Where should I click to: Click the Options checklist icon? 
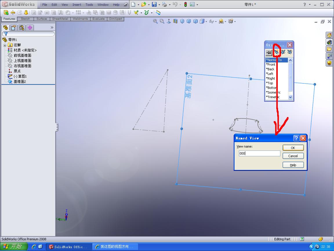pos(192,4)
